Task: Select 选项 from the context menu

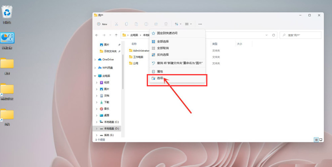Action: [x=160, y=78]
